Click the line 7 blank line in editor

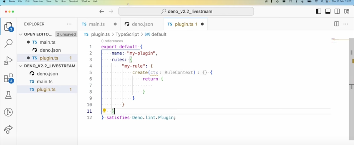tap(216, 85)
